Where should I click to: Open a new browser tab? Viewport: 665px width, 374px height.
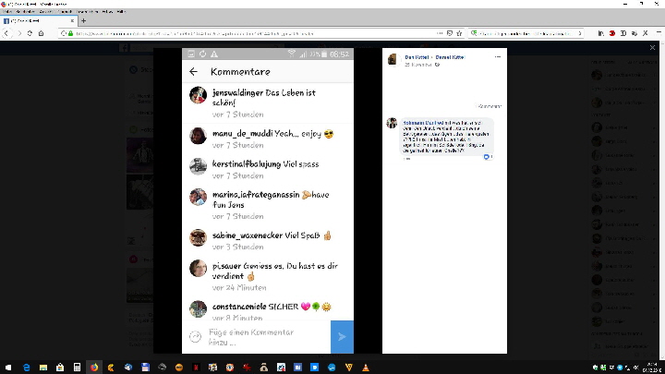[x=84, y=20]
